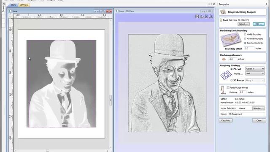Click the Machining Limit Boundary preview image
270x152 pixels.
coord(231,39)
